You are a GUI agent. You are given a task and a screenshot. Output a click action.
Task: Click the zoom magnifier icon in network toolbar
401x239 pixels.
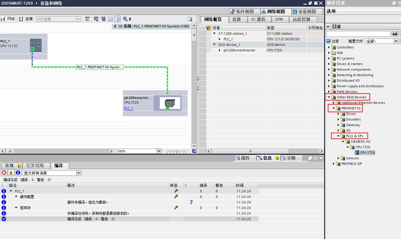coord(125,19)
